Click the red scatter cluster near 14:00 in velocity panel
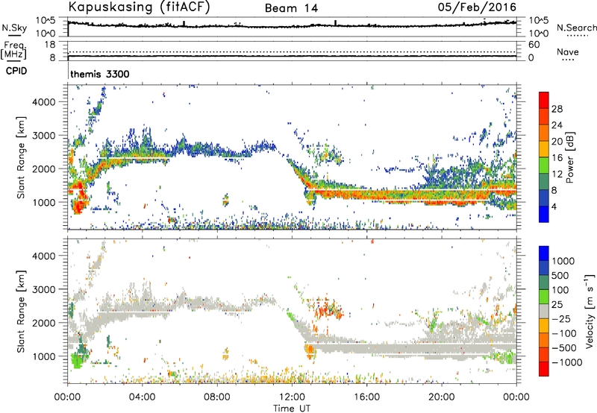597x413 pixels. point(328,309)
